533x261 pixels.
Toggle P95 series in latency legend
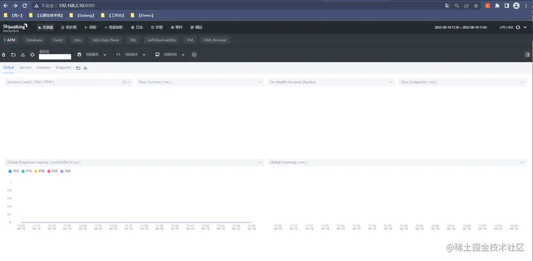52,171
